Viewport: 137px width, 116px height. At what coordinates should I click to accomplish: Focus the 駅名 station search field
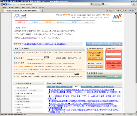(x=36, y=57)
